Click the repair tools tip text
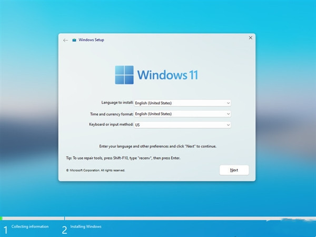This screenshot has width=316, height=237. click(123, 158)
